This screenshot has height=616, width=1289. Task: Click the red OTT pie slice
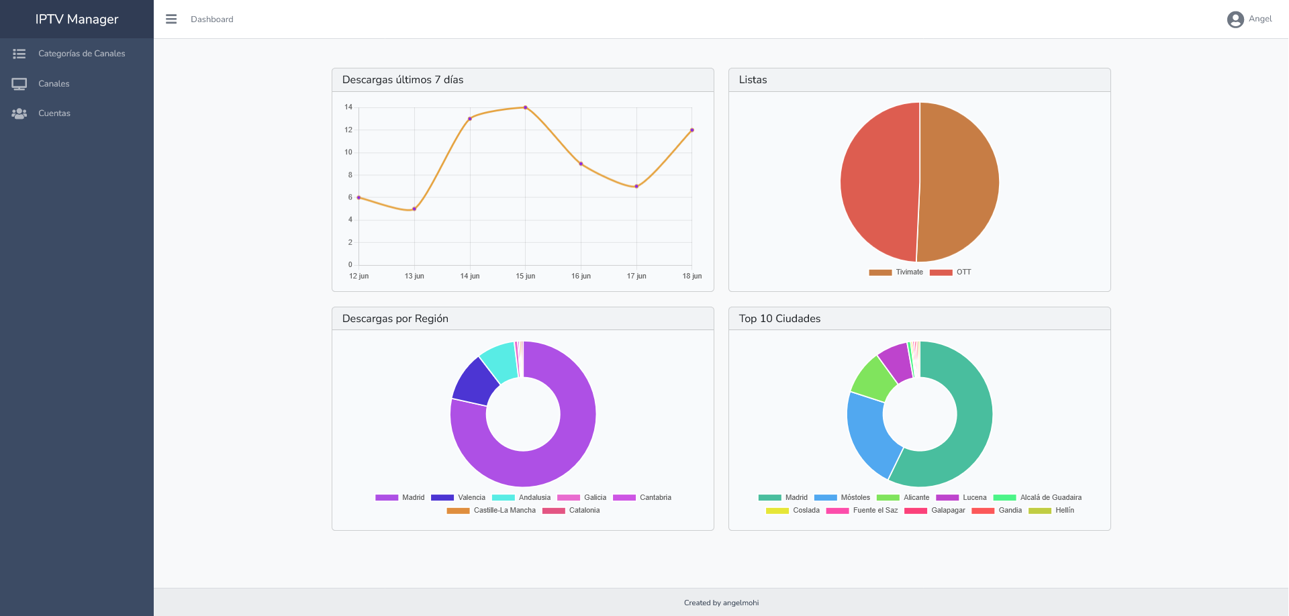876,181
